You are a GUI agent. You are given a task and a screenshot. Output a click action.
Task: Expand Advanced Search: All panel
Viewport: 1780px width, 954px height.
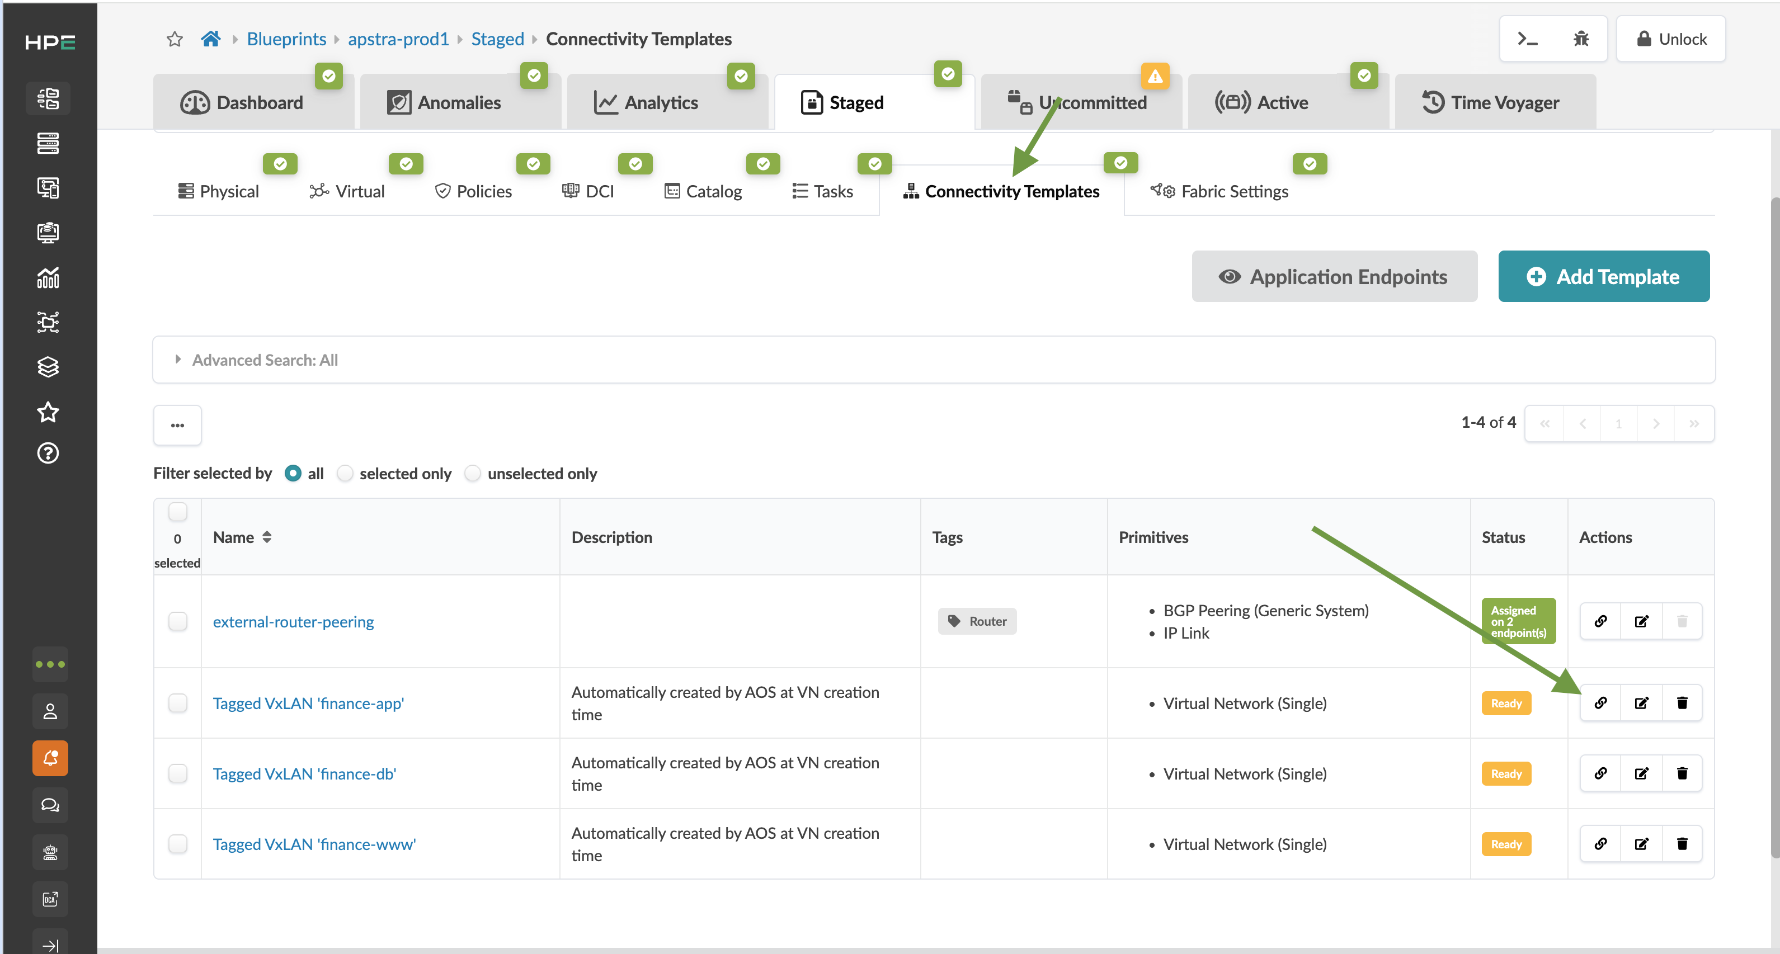[x=934, y=360]
